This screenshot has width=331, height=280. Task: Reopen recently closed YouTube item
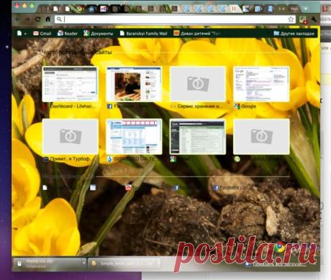129,188
